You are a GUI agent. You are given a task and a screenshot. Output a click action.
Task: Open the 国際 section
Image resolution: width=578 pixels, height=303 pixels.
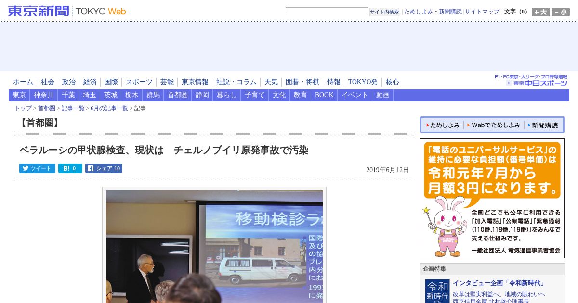[111, 82]
